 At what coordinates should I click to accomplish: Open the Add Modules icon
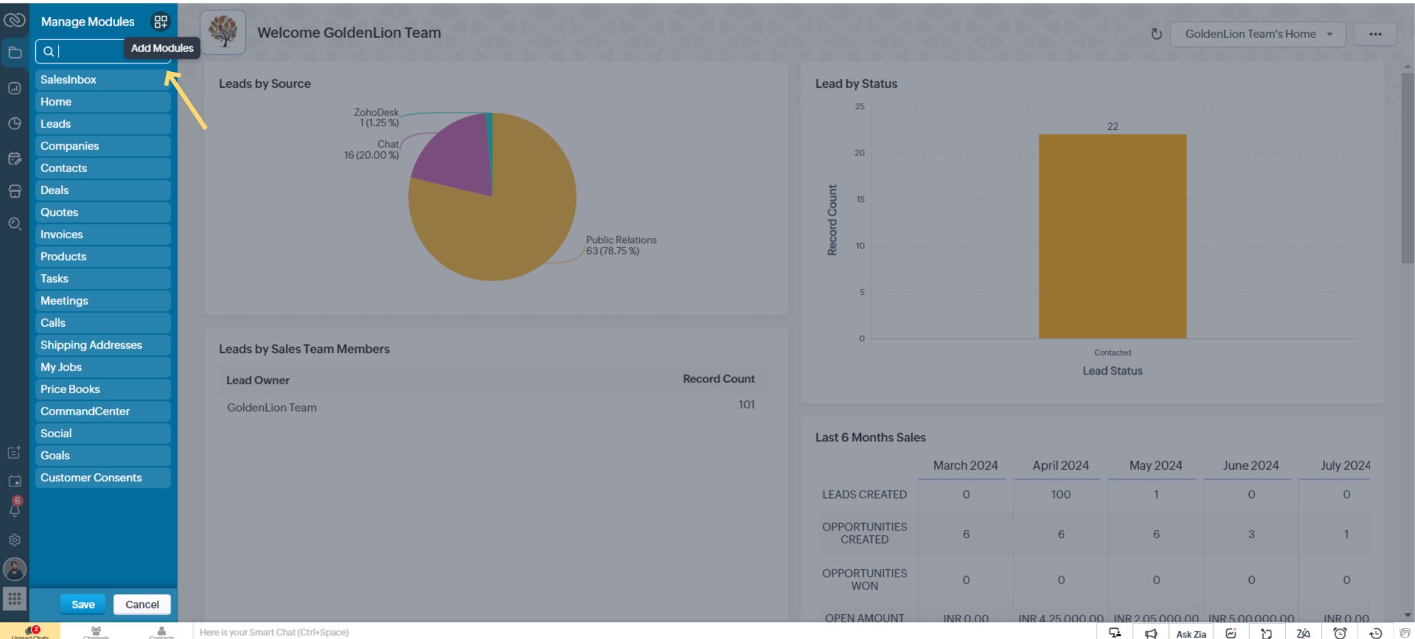tap(161, 21)
